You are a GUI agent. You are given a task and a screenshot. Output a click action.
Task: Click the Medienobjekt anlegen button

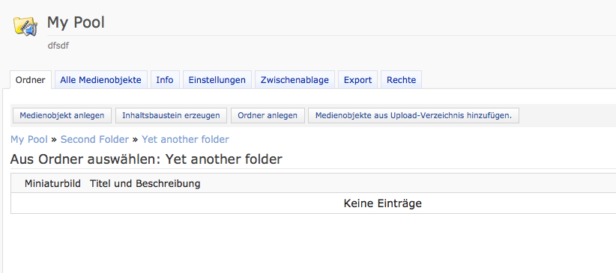click(x=62, y=116)
